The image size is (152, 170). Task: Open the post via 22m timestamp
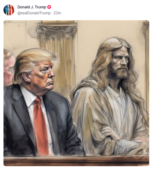pos(57,13)
